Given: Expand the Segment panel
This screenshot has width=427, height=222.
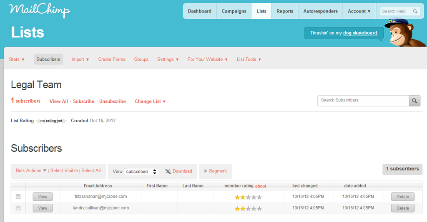Looking at the screenshot, I should pyautogui.click(x=215, y=171).
